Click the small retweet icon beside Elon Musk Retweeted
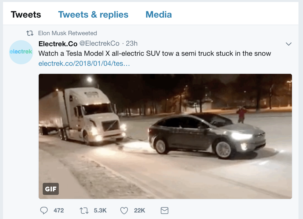The height and width of the screenshot is (219, 303). point(30,33)
